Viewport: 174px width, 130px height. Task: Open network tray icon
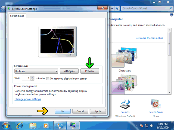point(147,126)
